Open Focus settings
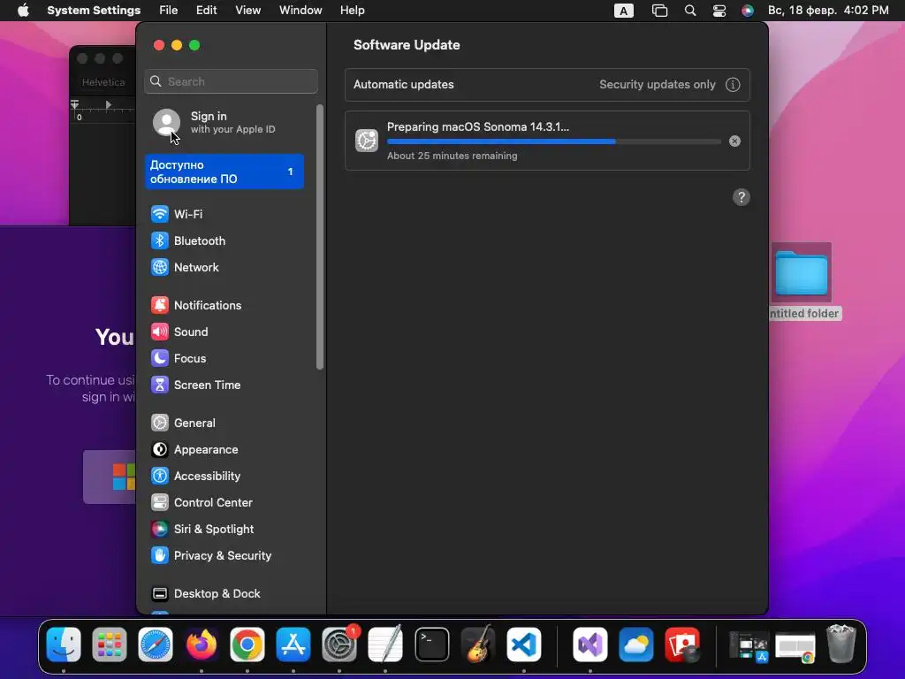 (x=179, y=359)
